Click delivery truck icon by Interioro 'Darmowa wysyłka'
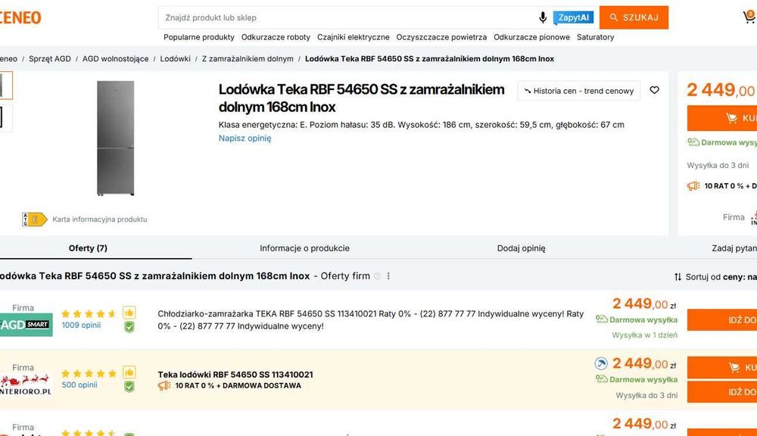Viewport: 757px width, 436px height. coord(601,379)
